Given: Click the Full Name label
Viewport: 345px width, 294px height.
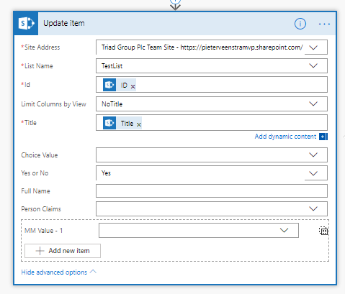Looking at the screenshot, I should click(x=35, y=191).
